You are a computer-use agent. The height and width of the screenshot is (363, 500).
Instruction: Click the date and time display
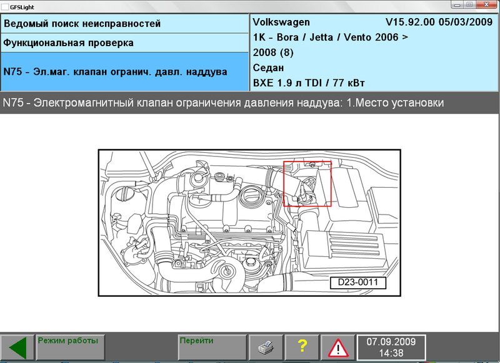point(391,347)
